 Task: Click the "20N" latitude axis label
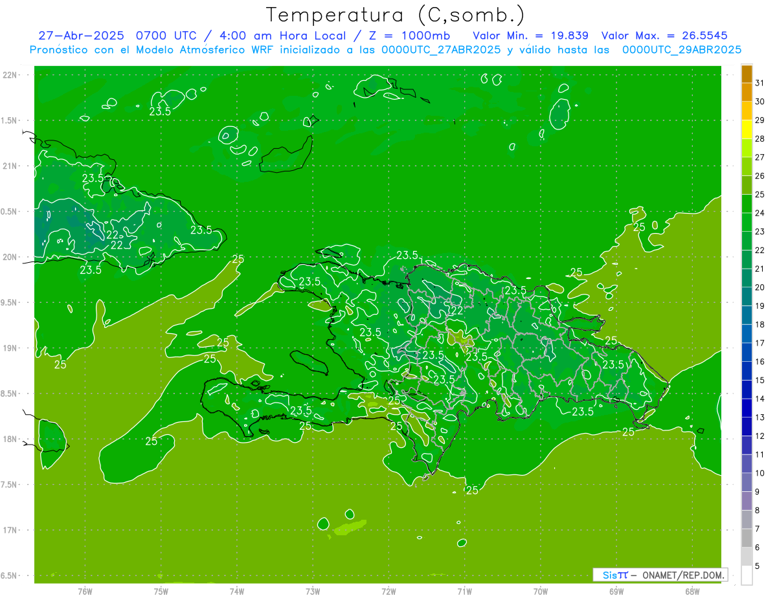click(10, 257)
